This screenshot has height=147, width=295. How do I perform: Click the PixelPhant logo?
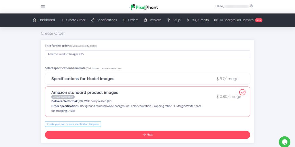(143, 7)
